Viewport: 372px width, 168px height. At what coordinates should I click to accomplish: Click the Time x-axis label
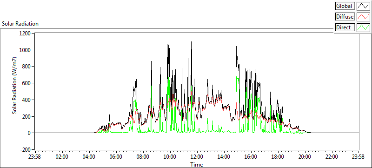[196, 164]
